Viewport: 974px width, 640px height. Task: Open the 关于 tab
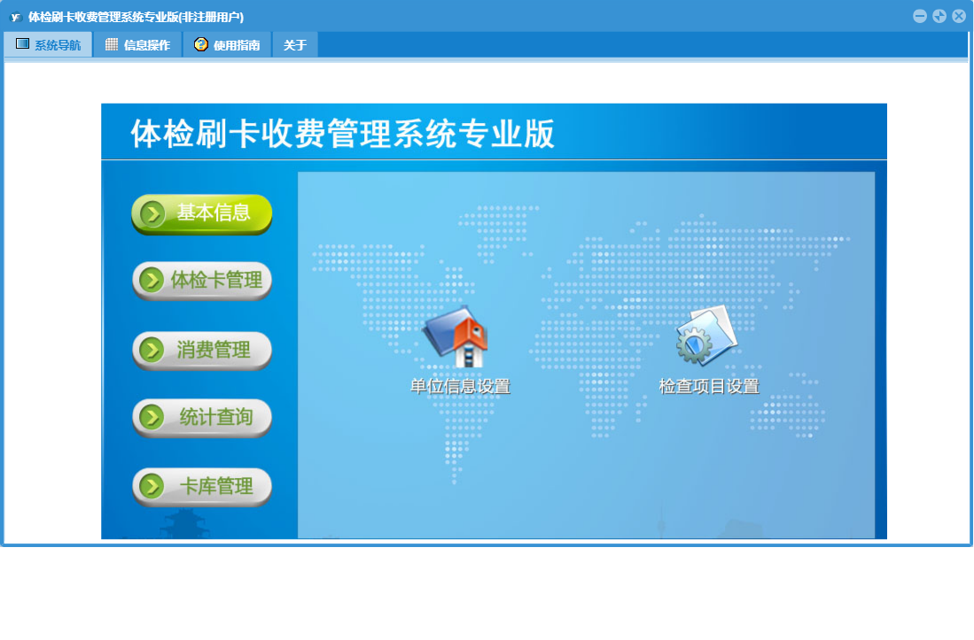click(x=295, y=45)
